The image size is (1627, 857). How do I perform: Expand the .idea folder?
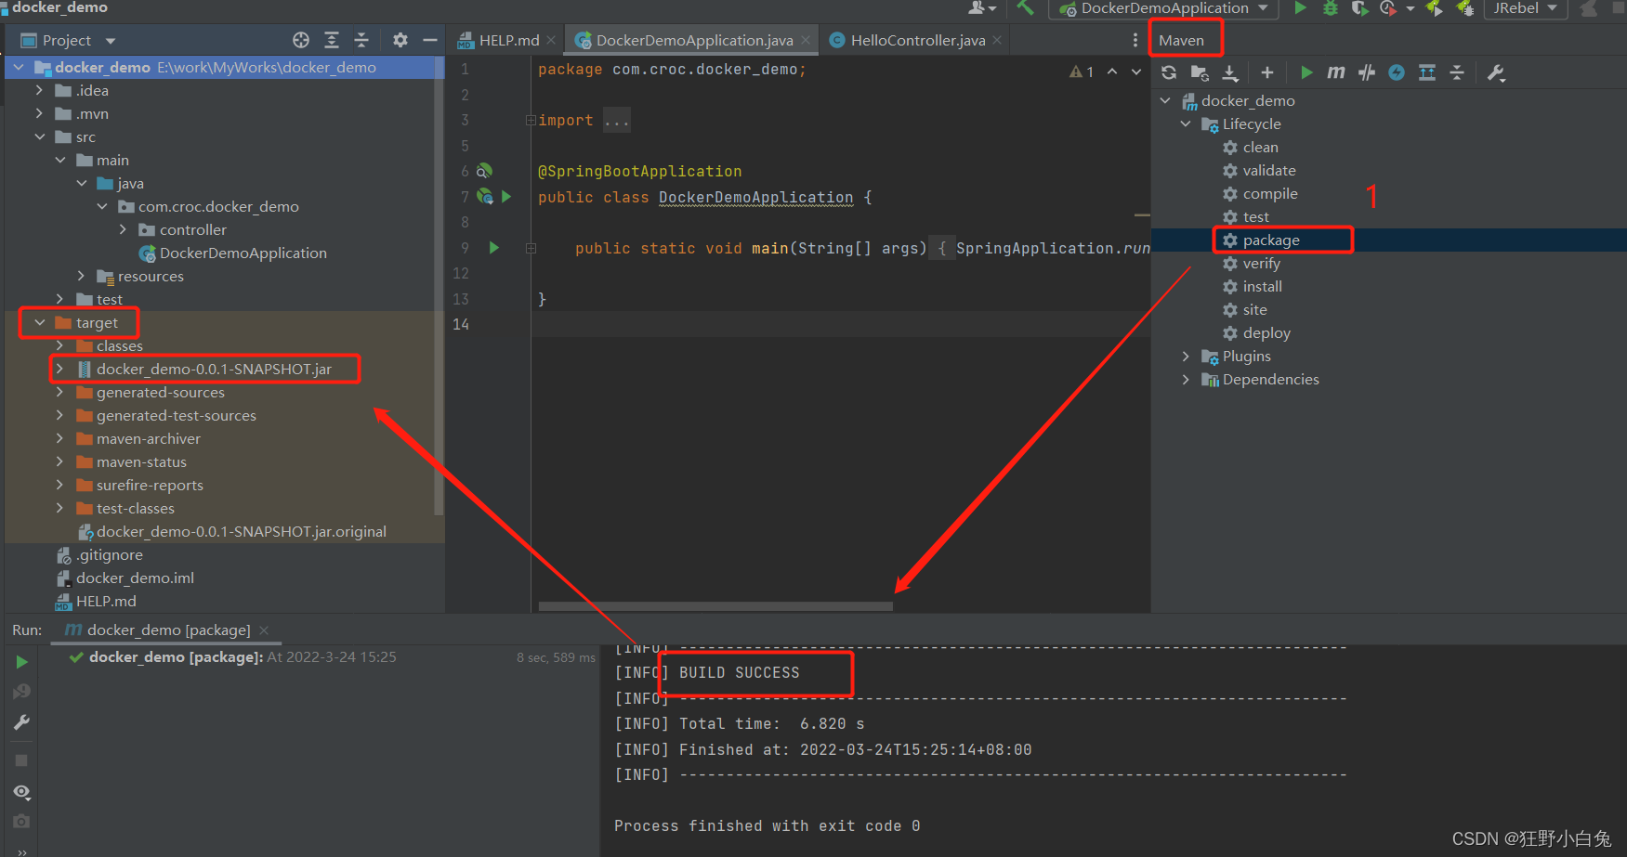tap(40, 90)
